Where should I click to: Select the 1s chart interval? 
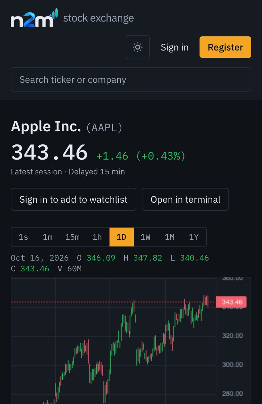coord(24,237)
